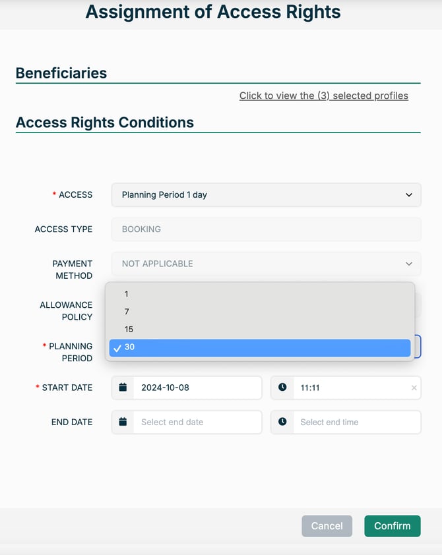442x555 pixels.
Task: Click the start time field showing 11:11
Action: click(x=350, y=388)
